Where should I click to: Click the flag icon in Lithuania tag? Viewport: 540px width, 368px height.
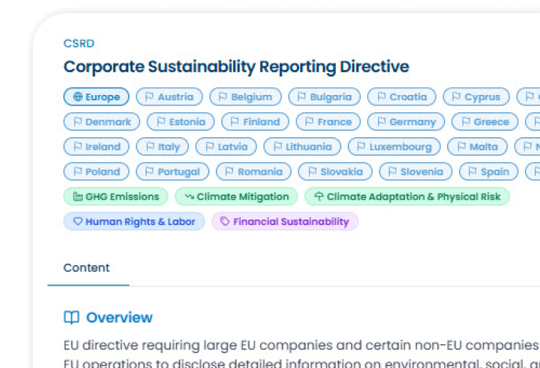point(278,146)
